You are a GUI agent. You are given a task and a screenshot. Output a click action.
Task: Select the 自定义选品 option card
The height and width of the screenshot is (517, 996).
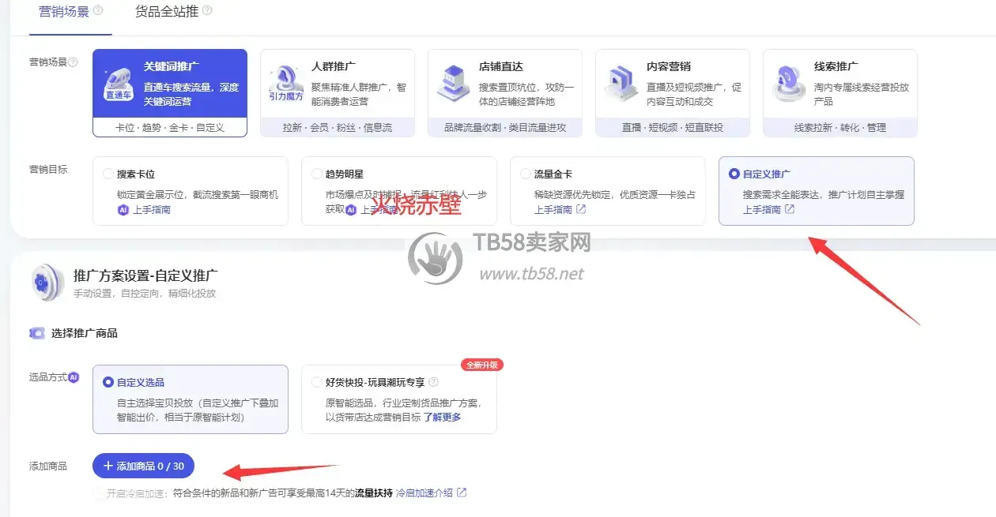click(x=191, y=399)
